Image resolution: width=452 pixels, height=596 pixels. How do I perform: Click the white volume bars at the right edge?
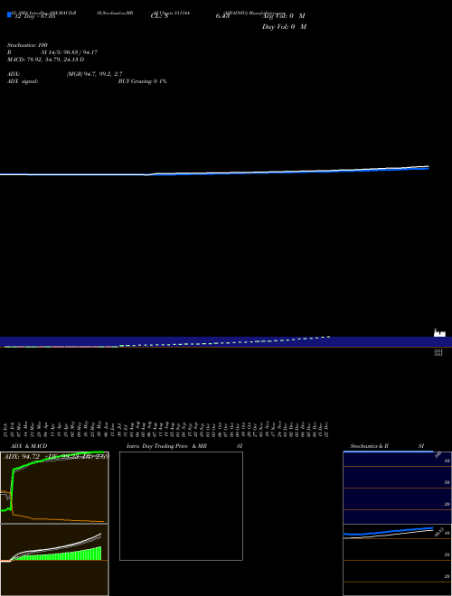pos(439,333)
